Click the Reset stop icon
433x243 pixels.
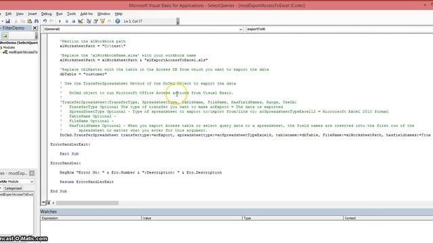pyautogui.click(x=74, y=21)
